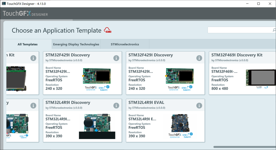Close the TouchGFX Designer window
The width and height of the screenshot is (276, 150).
270,4
